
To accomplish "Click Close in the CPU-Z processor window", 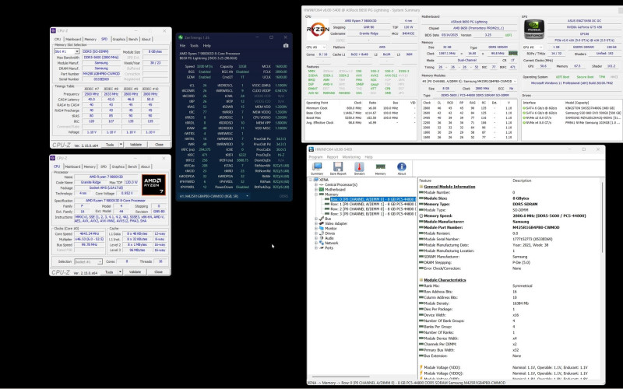I will click(158, 272).
